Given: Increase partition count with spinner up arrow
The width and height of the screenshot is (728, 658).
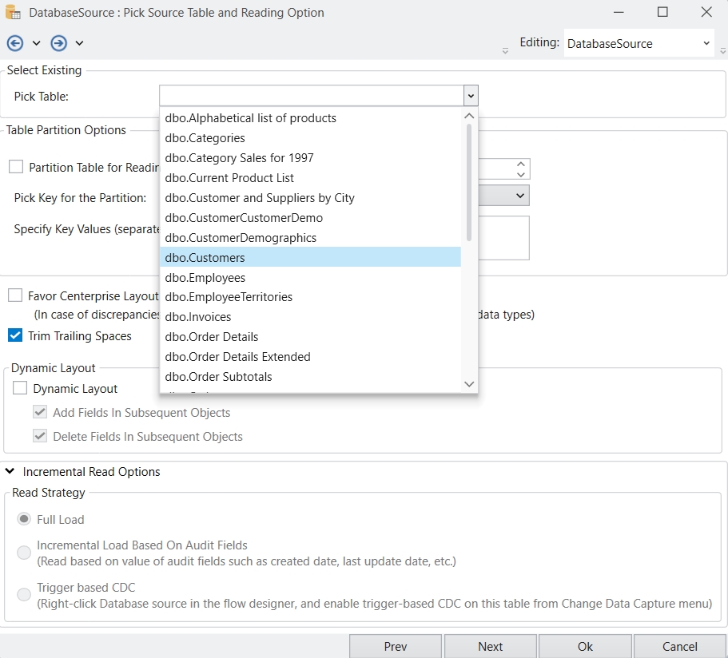Looking at the screenshot, I should [x=521, y=164].
